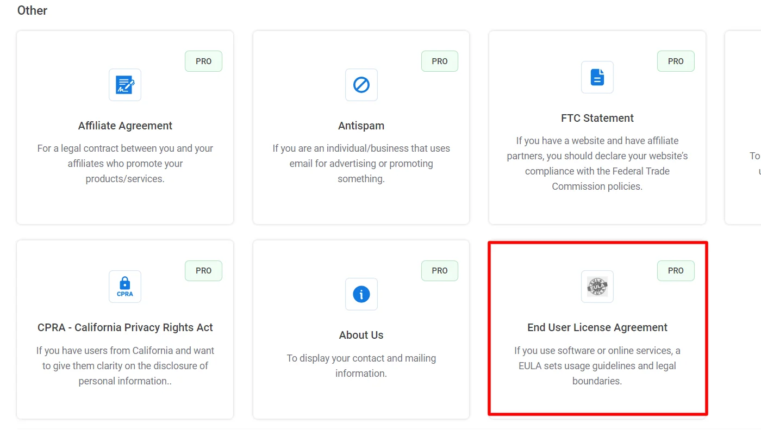Click the PRO badge on the CPRA card
Viewport: 761px width, 435px height.
203,270
